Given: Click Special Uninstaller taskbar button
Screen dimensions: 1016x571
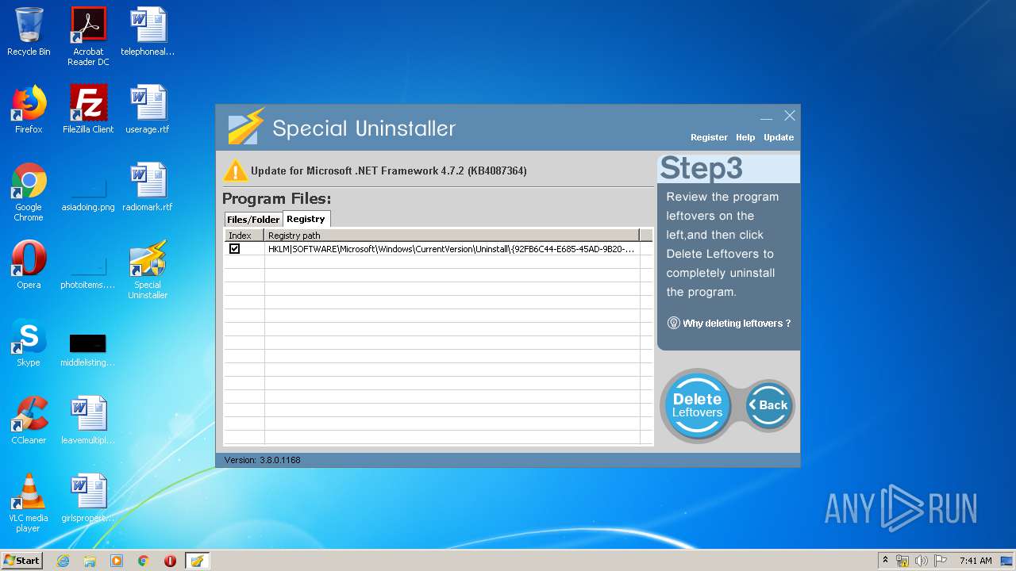Looking at the screenshot, I should pyautogui.click(x=197, y=561).
